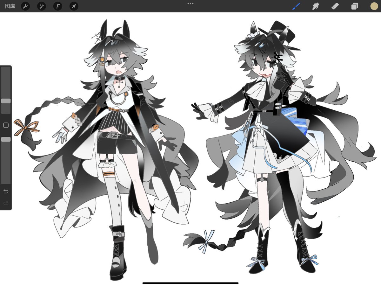The image size is (381, 286).
Task: Open the Actions menu with the wrench icon
Action: coord(25,6)
